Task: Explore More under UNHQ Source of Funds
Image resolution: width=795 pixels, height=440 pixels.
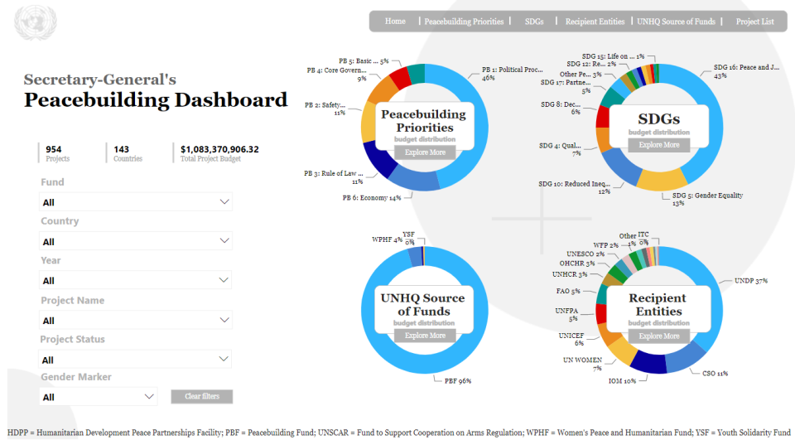Action: [x=425, y=336]
